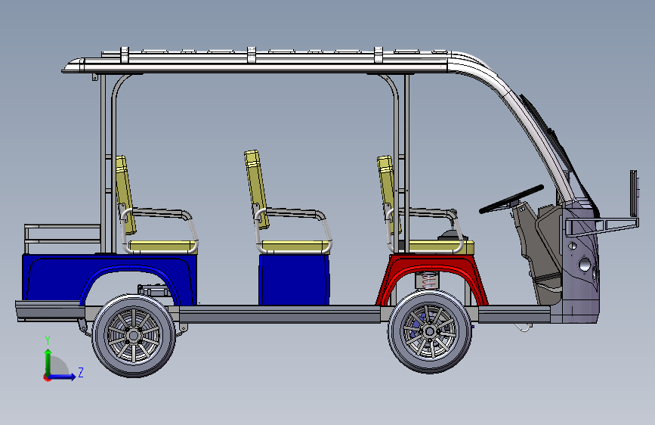
Task: Select the blue middle seat base box
Action: (x=294, y=280)
